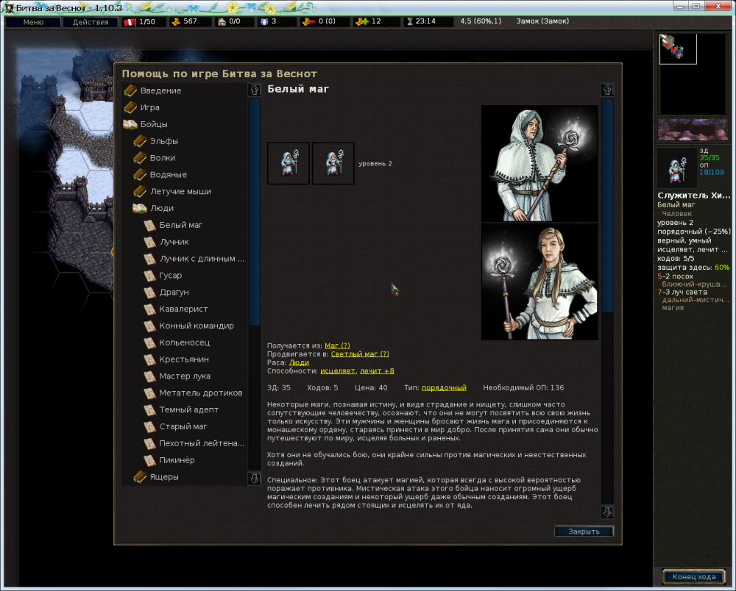The height and width of the screenshot is (591, 736).
Task: Click the turn counter flag icon
Action: (129, 22)
